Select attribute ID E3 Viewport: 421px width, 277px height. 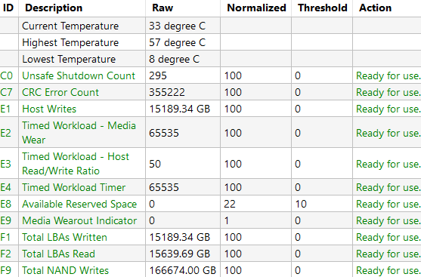tap(5, 164)
